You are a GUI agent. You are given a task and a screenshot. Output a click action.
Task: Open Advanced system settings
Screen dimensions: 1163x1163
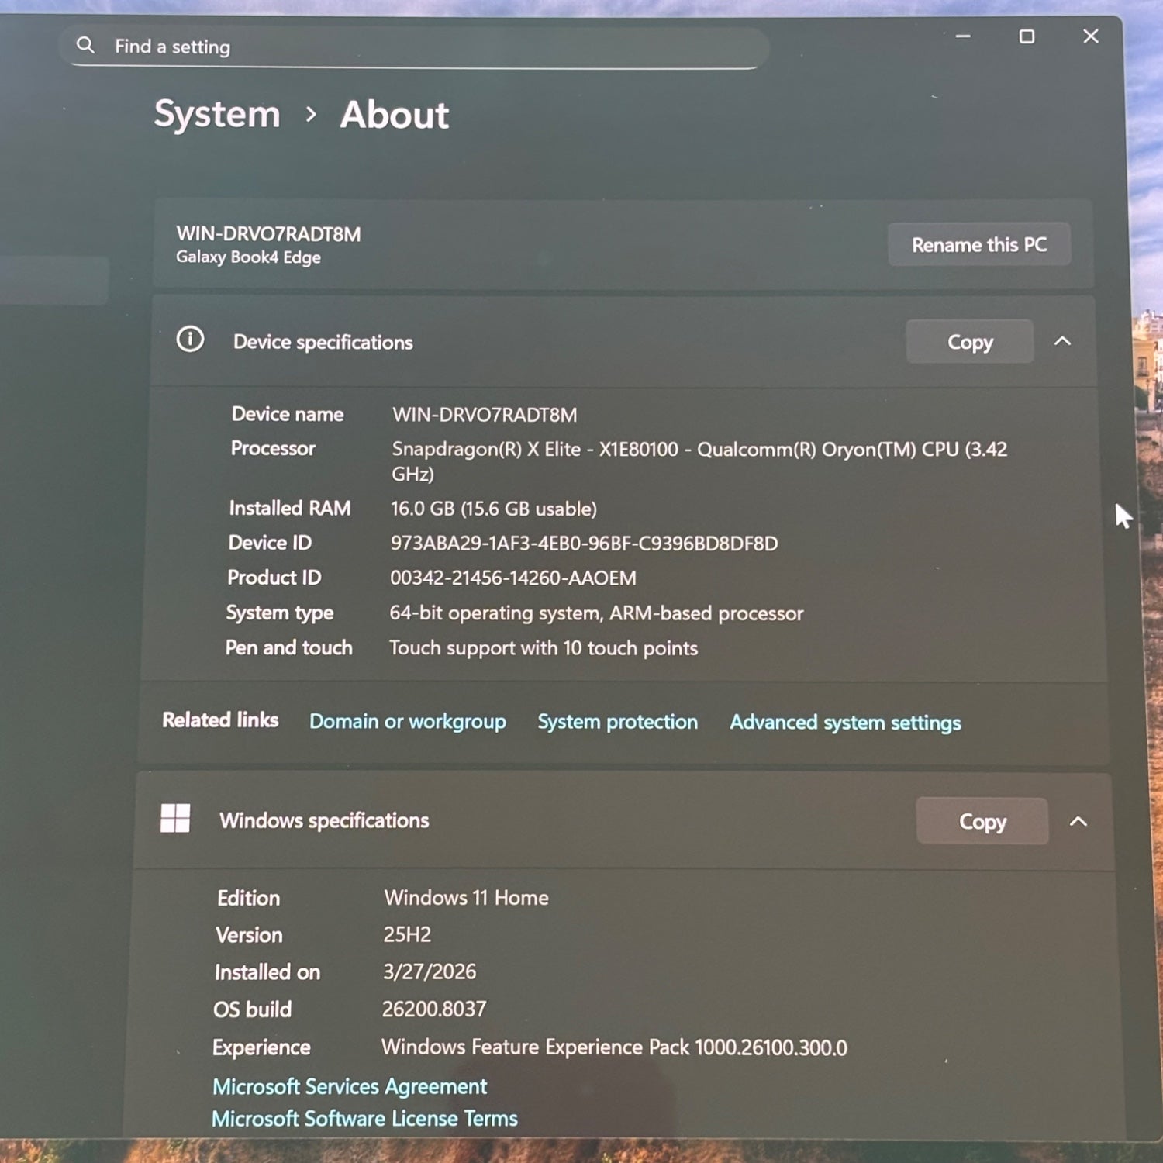coord(845,723)
